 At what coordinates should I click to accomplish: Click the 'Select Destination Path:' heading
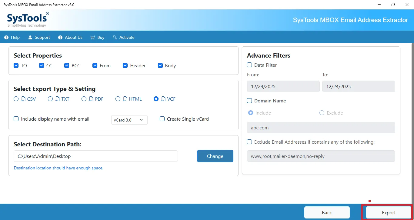48,144
